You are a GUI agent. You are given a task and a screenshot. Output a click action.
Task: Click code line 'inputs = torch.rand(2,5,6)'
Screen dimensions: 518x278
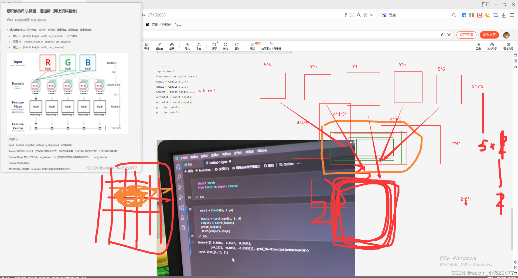[176, 92]
